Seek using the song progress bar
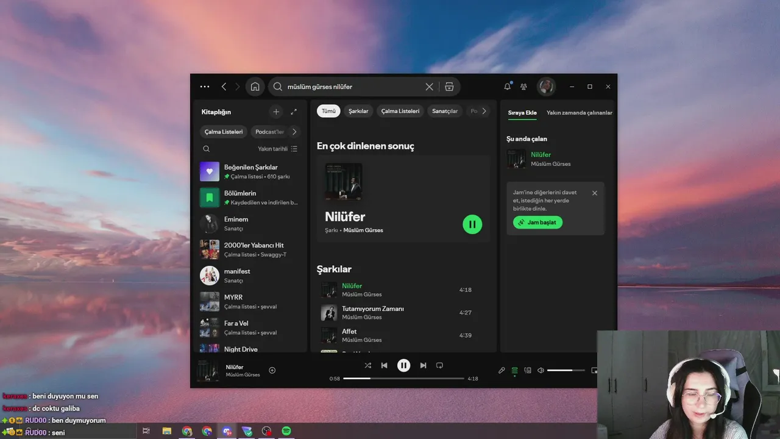Image resolution: width=780 pixels, height=439 pixels. (x=403, y=379)
